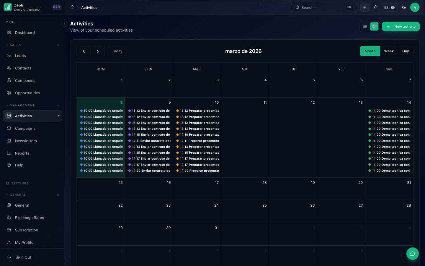Switch calendar to list view
The image size is (425, 266).
tap(365, 26)
